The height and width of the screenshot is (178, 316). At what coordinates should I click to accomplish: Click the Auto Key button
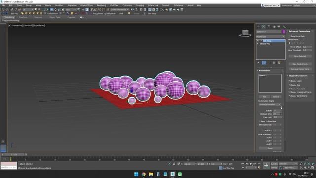tap(274, 164)
